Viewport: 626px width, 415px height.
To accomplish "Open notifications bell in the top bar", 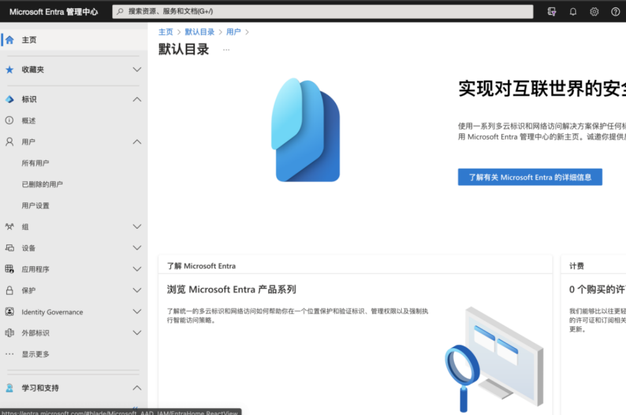I will tap(573, 12).
